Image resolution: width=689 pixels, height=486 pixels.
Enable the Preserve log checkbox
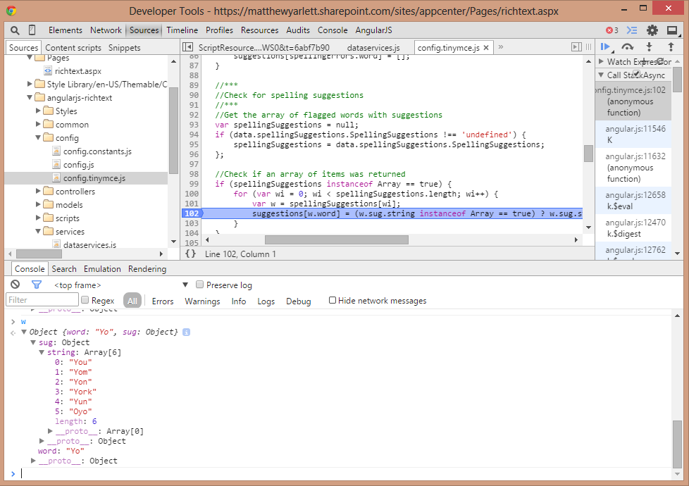tap(200, 285)
